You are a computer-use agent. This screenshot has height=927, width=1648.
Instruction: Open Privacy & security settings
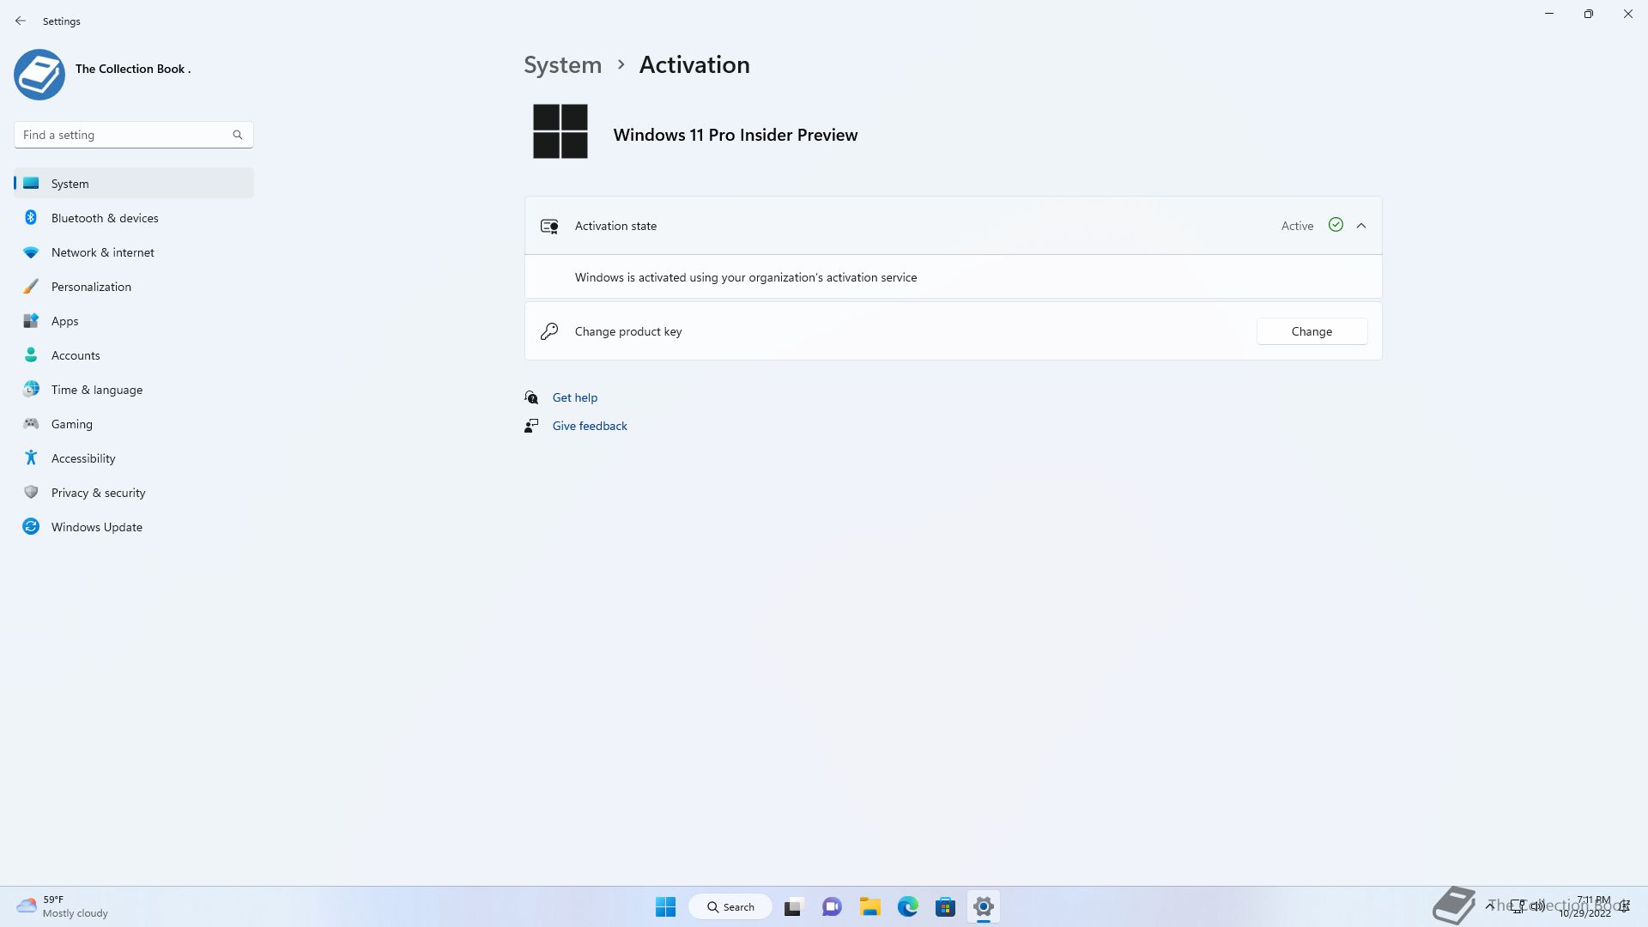134,493
